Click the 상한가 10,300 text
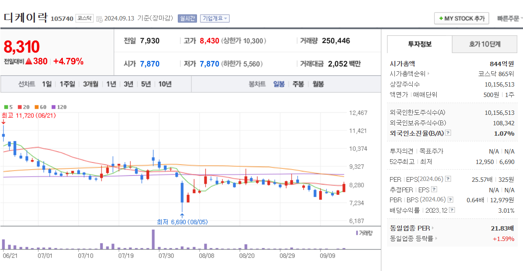523x271 pixels. pos(244,41)
